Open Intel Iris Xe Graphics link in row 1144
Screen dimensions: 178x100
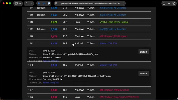(x=113, y=8)
